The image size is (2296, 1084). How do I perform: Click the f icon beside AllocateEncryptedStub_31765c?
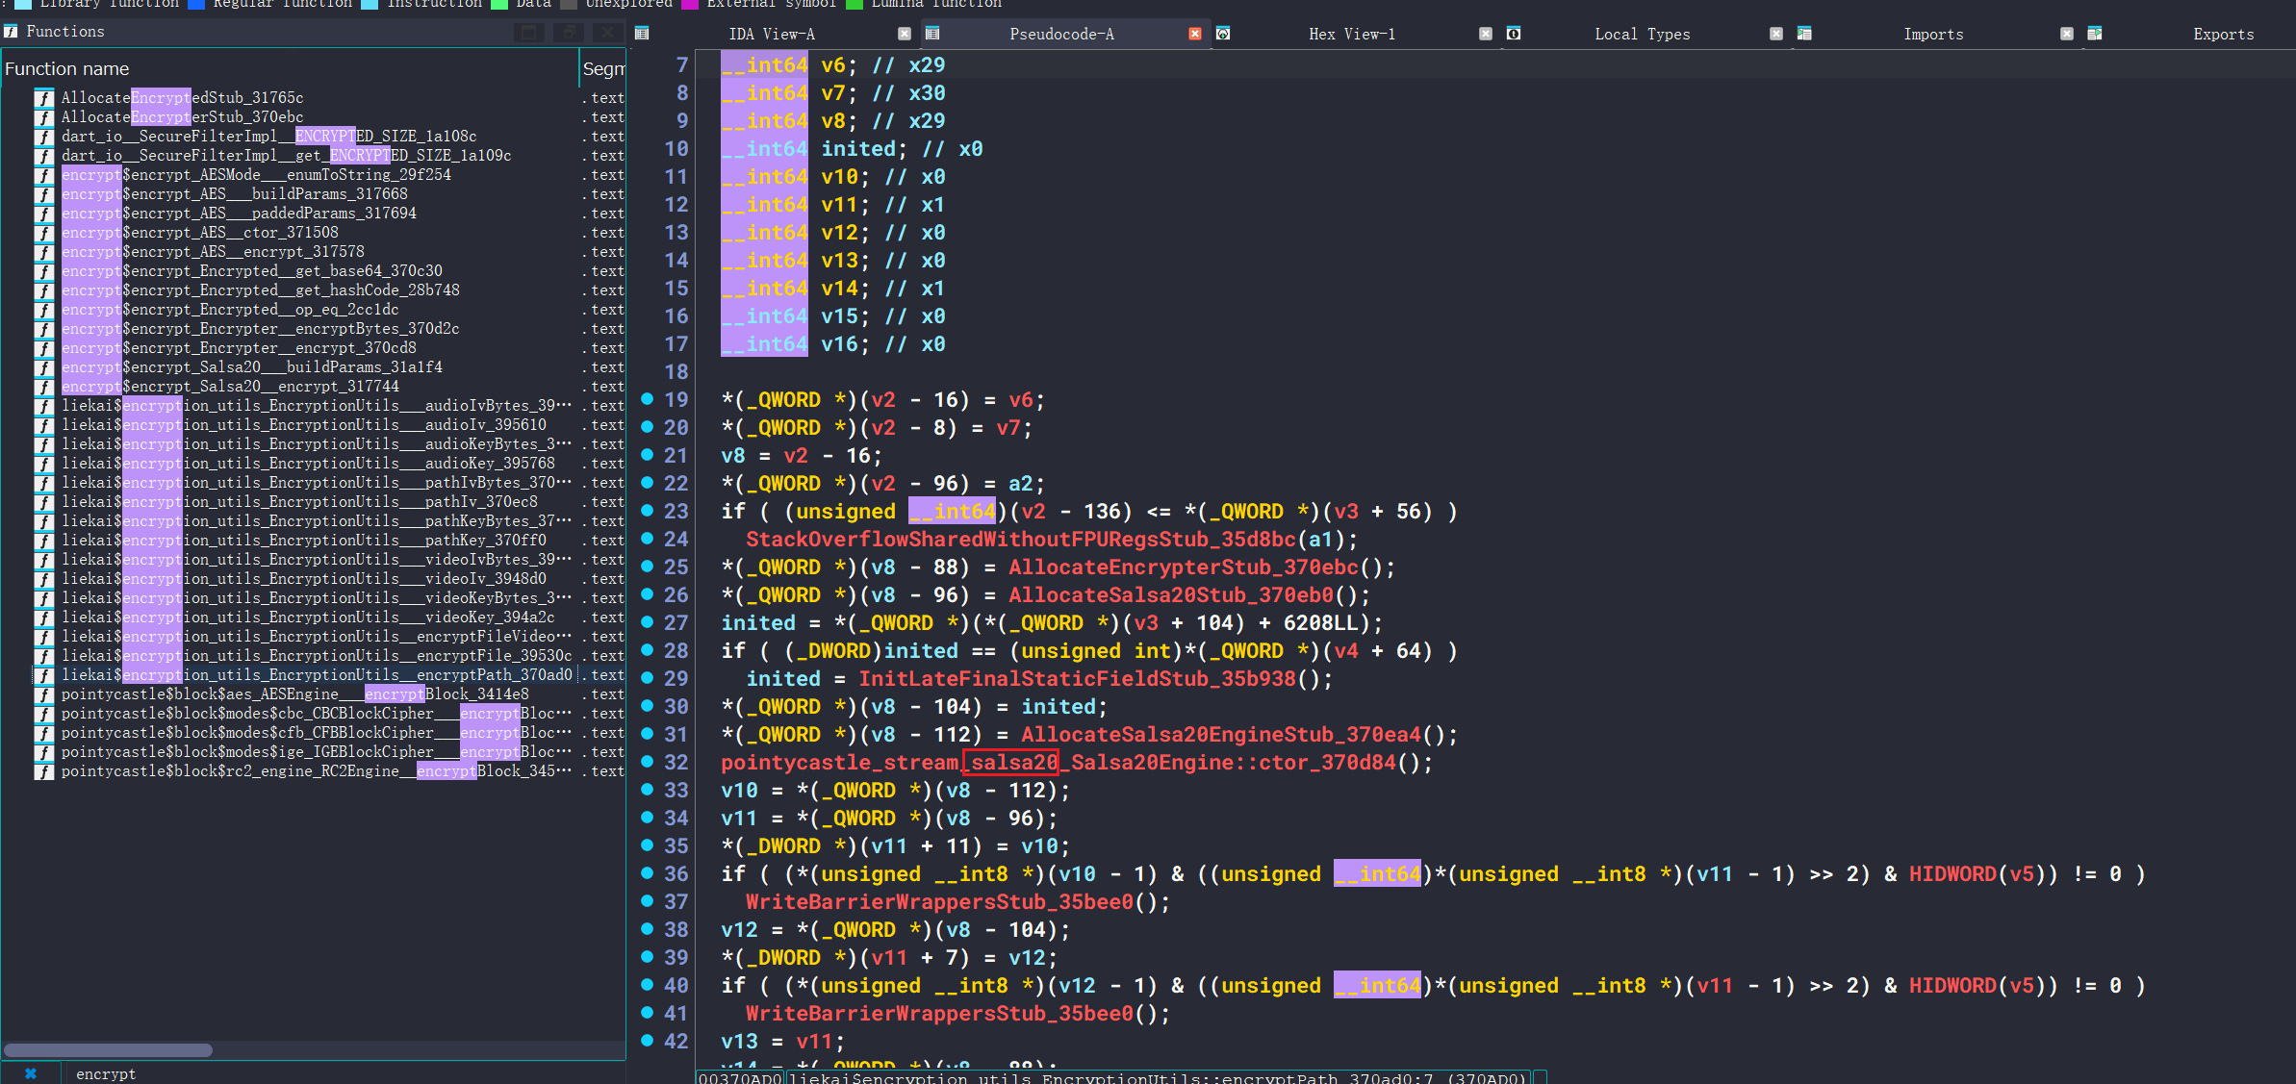43,98
